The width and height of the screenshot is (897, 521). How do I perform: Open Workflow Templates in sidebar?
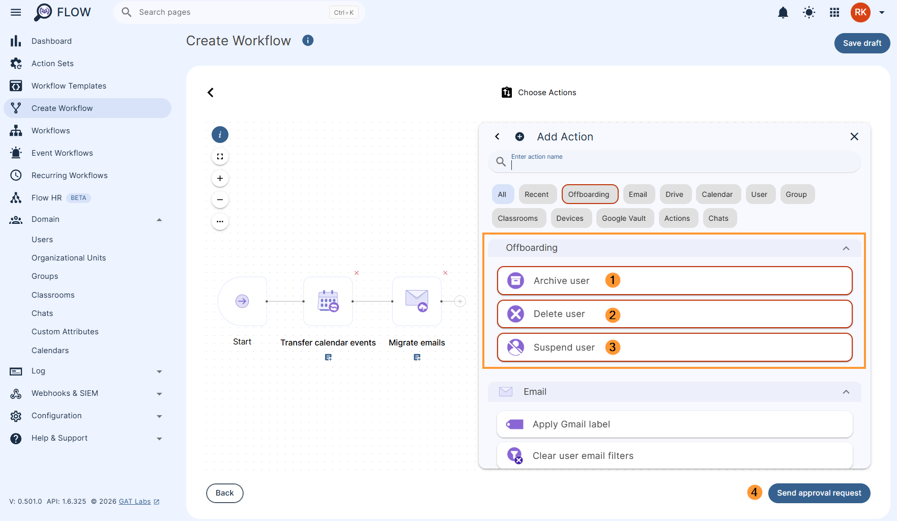(x=87, y=86)
